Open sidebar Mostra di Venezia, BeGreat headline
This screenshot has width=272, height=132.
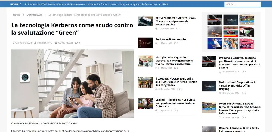240,108
